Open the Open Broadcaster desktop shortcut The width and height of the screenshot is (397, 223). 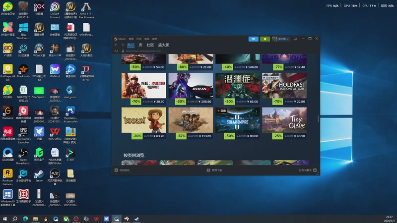(x=23, y=156)
